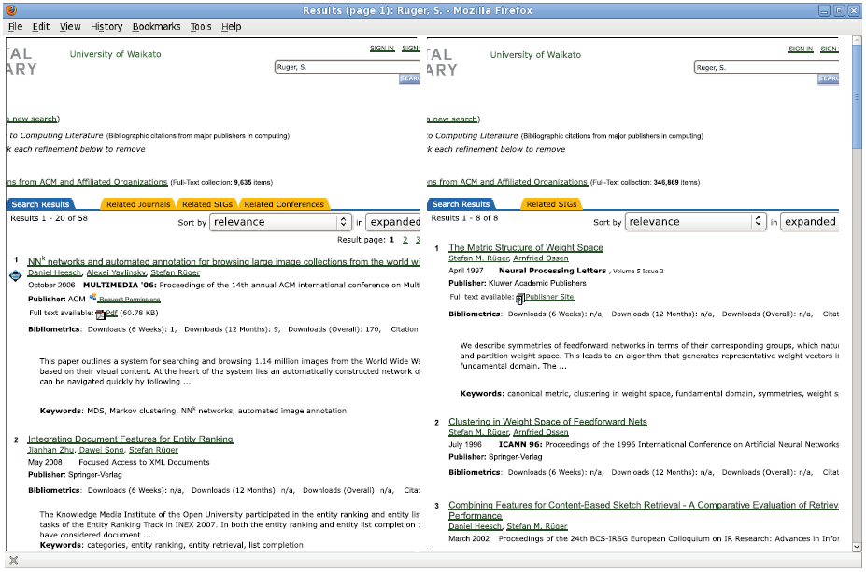Select Related SIGs tab in the left pane
The height and width of the screenshot is (572, 866).
pos(207,204)
